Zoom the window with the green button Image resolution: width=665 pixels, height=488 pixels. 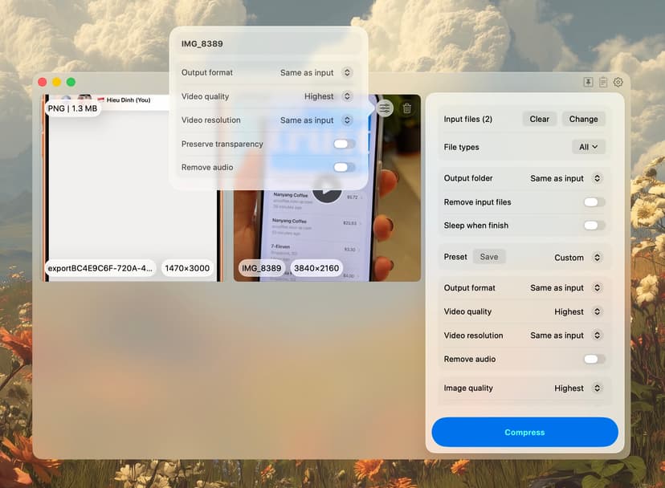pos(71,82)
